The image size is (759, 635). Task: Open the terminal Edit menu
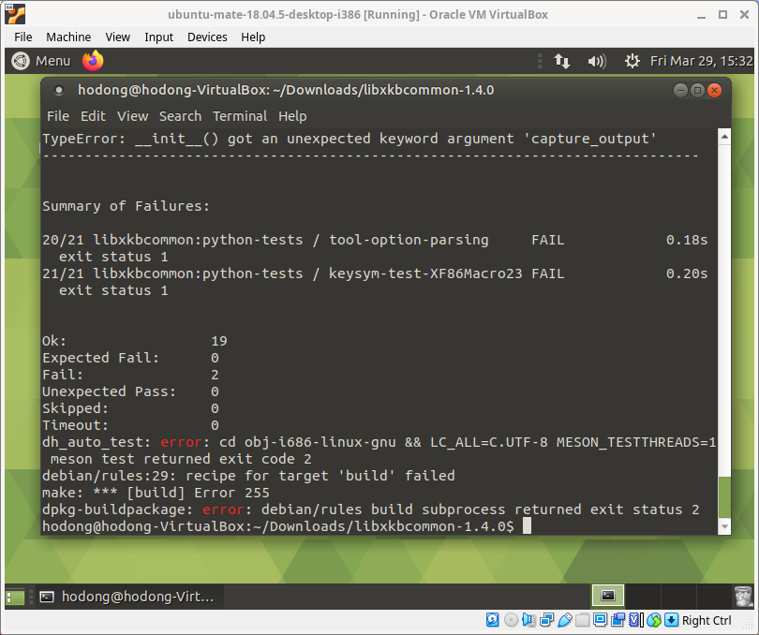pos(93,116)
